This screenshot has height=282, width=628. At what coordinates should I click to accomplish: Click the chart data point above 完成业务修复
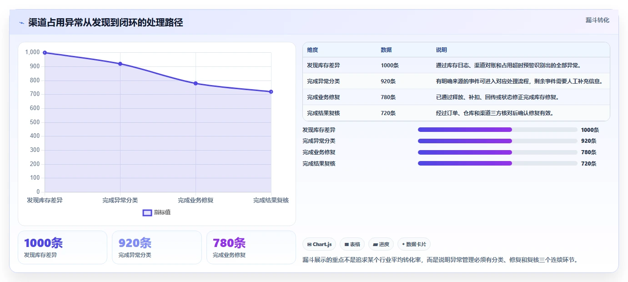pyautogui.click(x=196, y=83)
